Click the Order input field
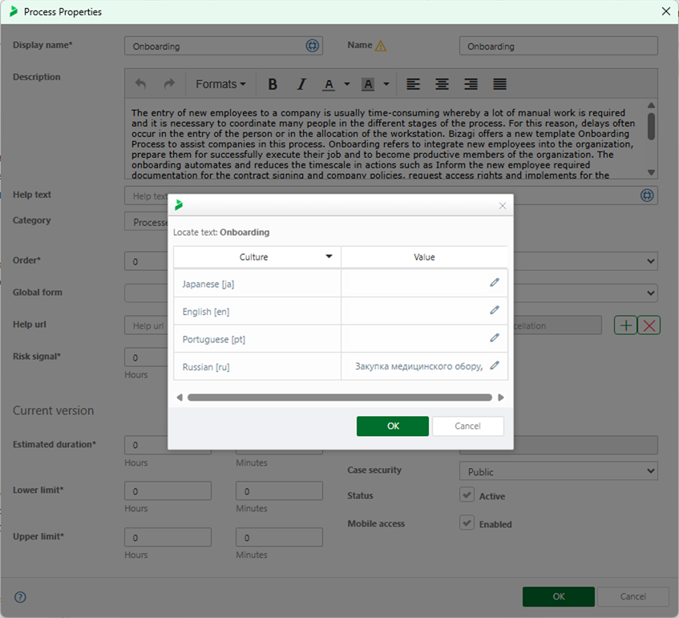The width and height of the screenshot is (679, 618). (147, 261)
